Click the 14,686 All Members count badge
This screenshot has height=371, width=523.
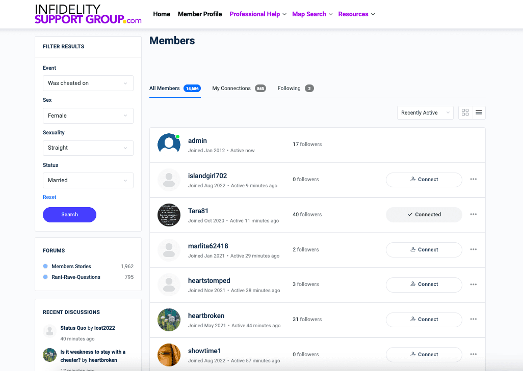click(x=192, y=88)
